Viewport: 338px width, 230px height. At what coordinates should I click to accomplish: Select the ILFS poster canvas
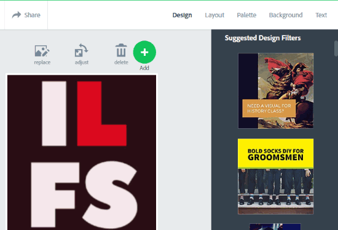[x=82, y=152]
